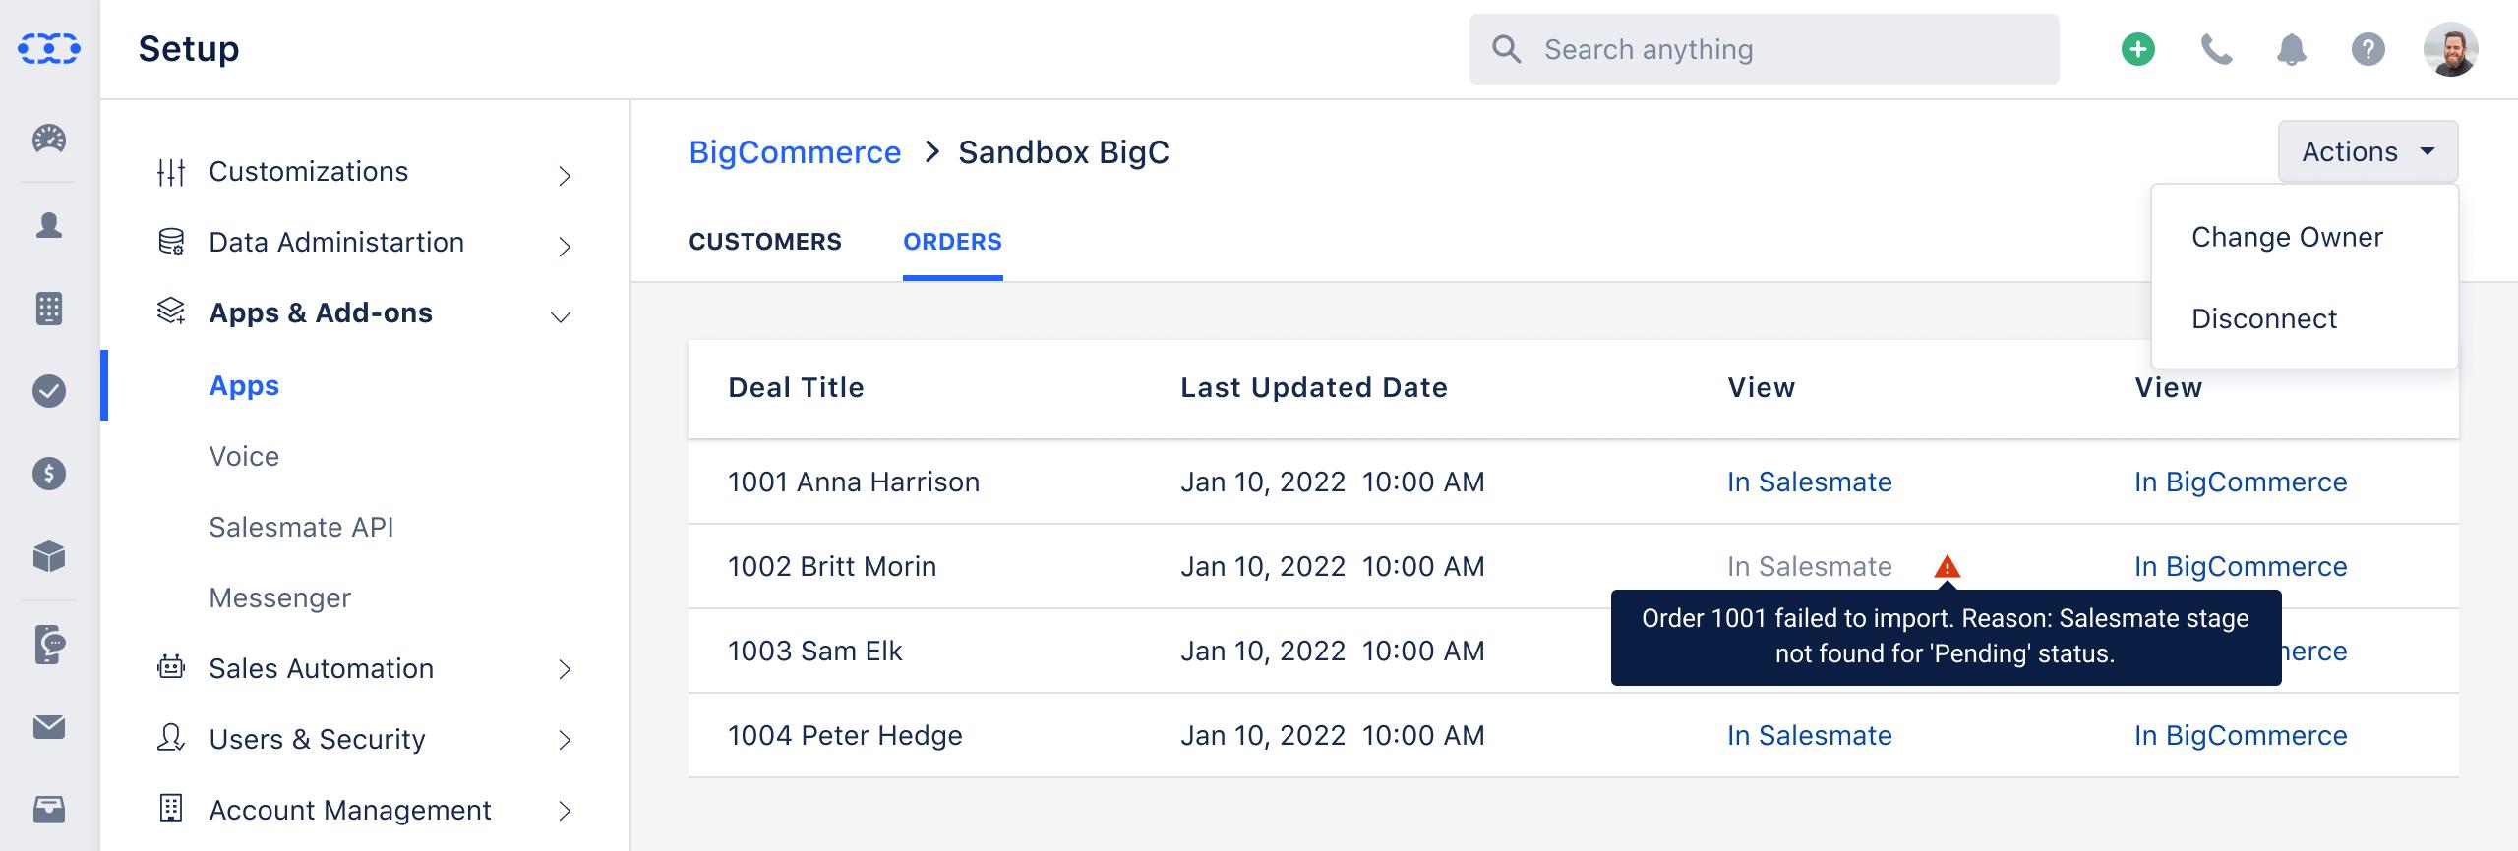Expand the Customizations section
2518x851 pixels.
point(364,172)
